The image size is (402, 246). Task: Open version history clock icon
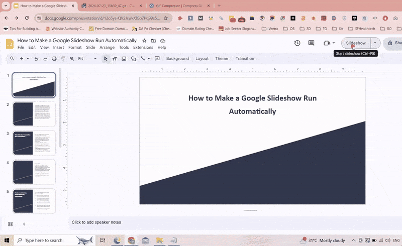tap(297, 43)
